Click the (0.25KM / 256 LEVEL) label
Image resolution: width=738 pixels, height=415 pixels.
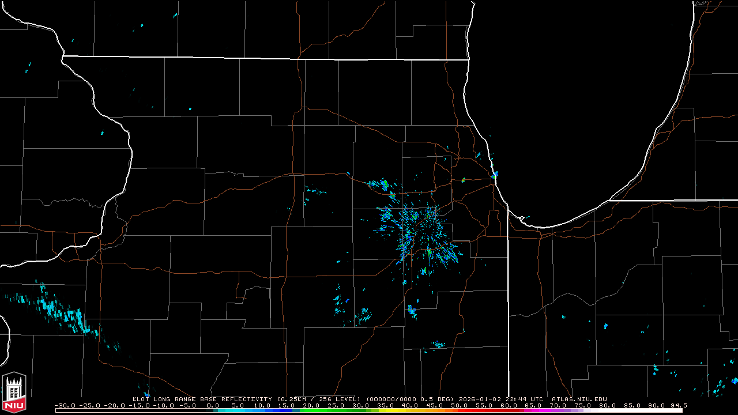(318, 399)
